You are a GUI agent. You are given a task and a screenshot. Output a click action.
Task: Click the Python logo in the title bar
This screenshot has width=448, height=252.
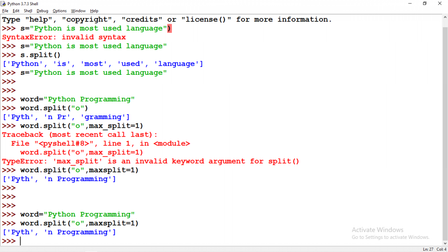(3, 3)
